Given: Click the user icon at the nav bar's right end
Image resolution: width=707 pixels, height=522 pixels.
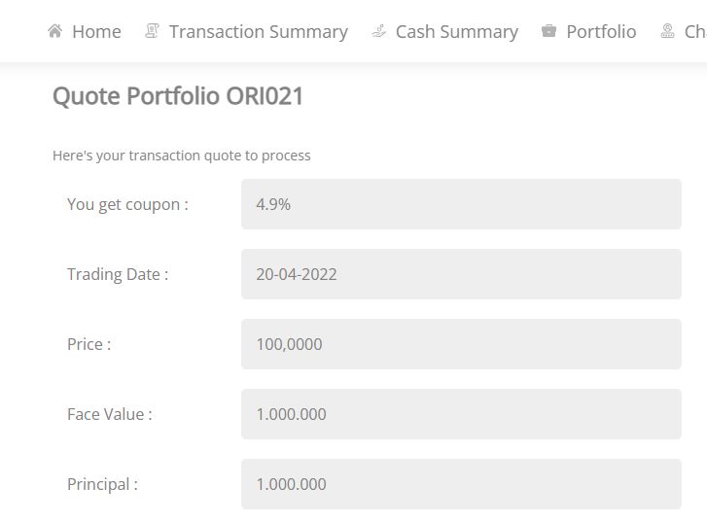Looking at the screenshot, I should click(668, 31).
